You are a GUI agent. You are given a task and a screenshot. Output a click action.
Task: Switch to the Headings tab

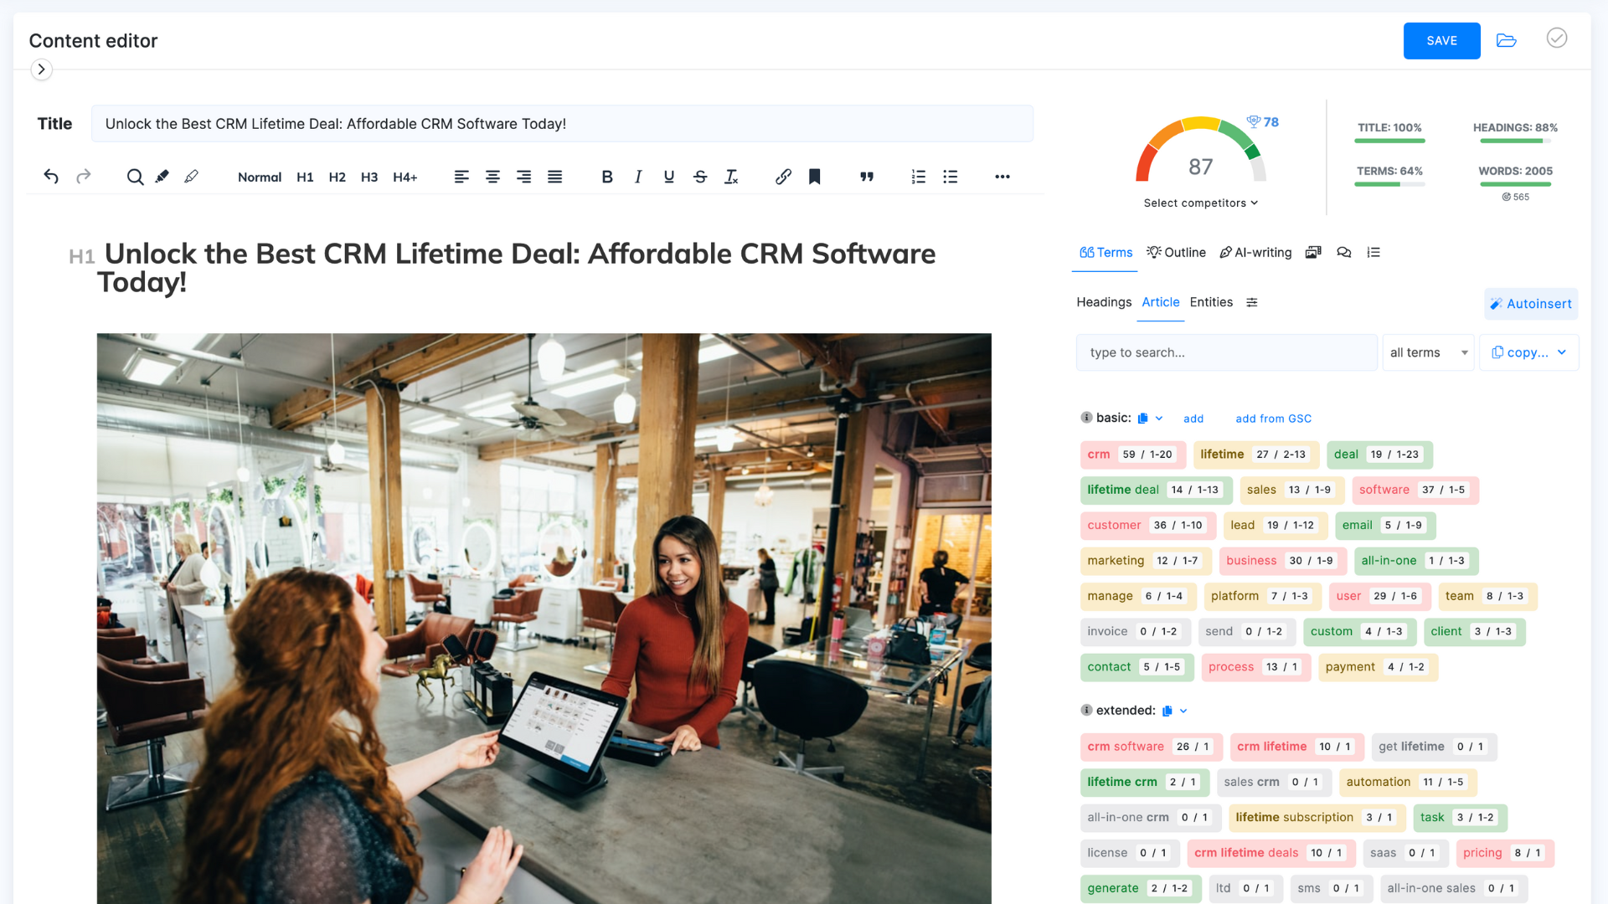[x=1102, y=301]
